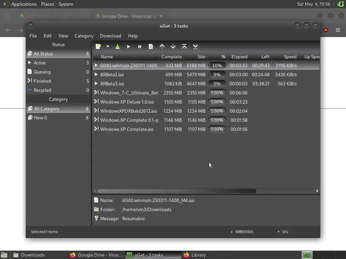Click the New Download toolbar icon
This screenshot has height=259, width=346.
[x=98, y=47]
